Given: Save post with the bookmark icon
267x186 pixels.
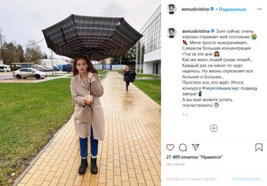Looking at the screenshot, I should click(x=259, y=147).
